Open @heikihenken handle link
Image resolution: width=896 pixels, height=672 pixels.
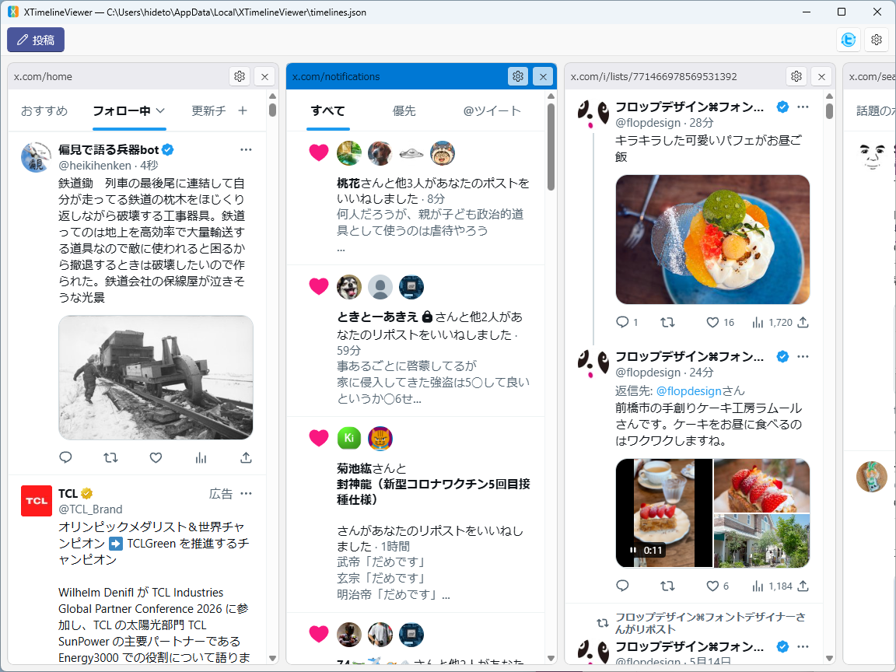click(x=95, y=166)
